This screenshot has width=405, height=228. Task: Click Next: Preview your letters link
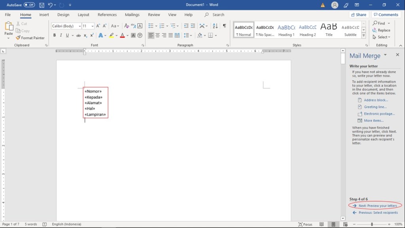(378, 206)
